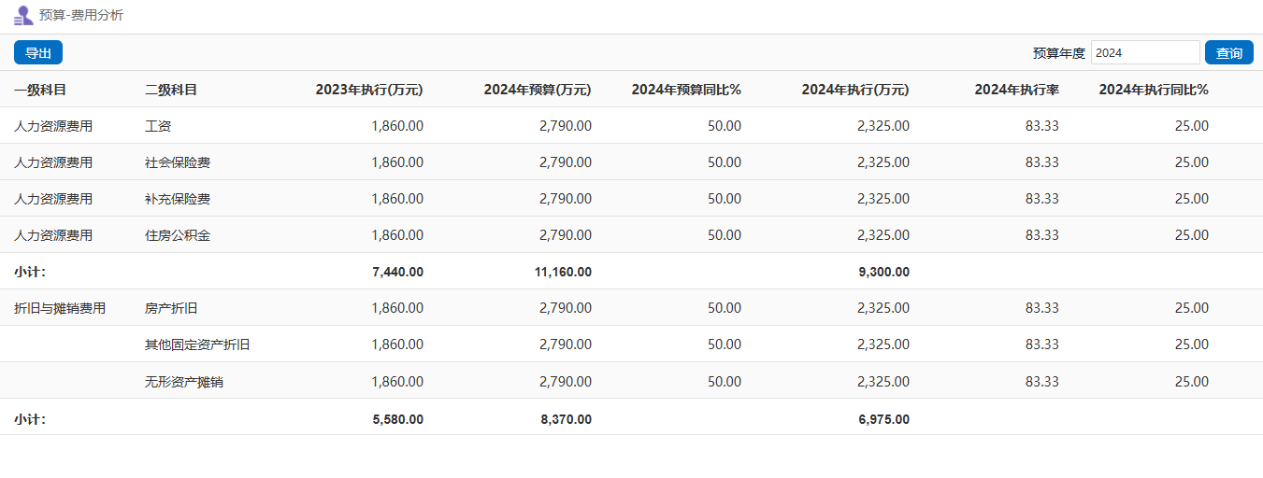This screenshot has height=478, width=1263.
Task: Click the 2024年执行同比% column header
Action: click(1154, 91)
